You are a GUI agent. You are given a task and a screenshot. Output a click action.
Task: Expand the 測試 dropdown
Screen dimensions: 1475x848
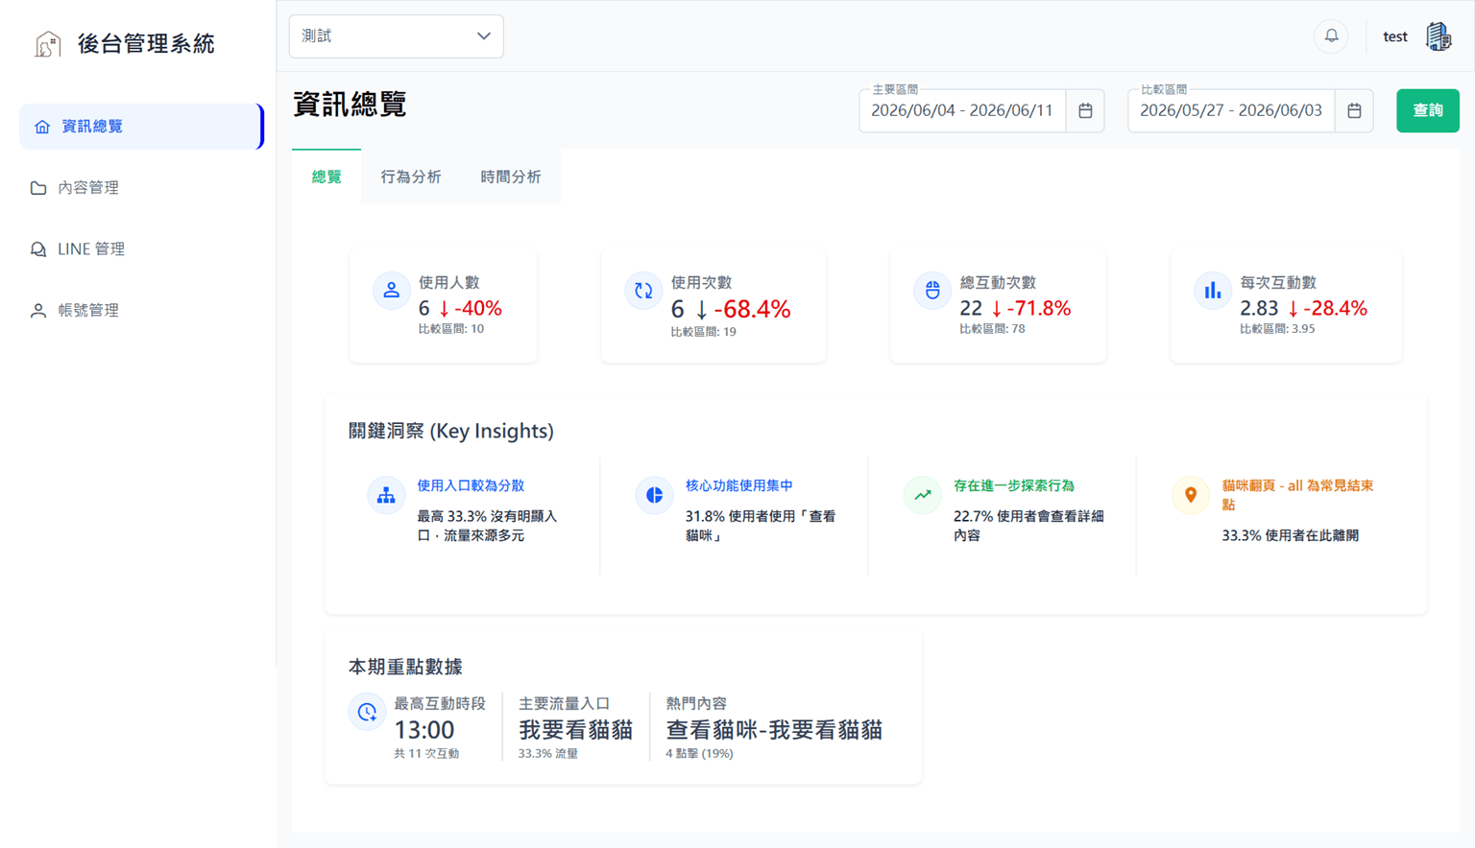(396, 36)
